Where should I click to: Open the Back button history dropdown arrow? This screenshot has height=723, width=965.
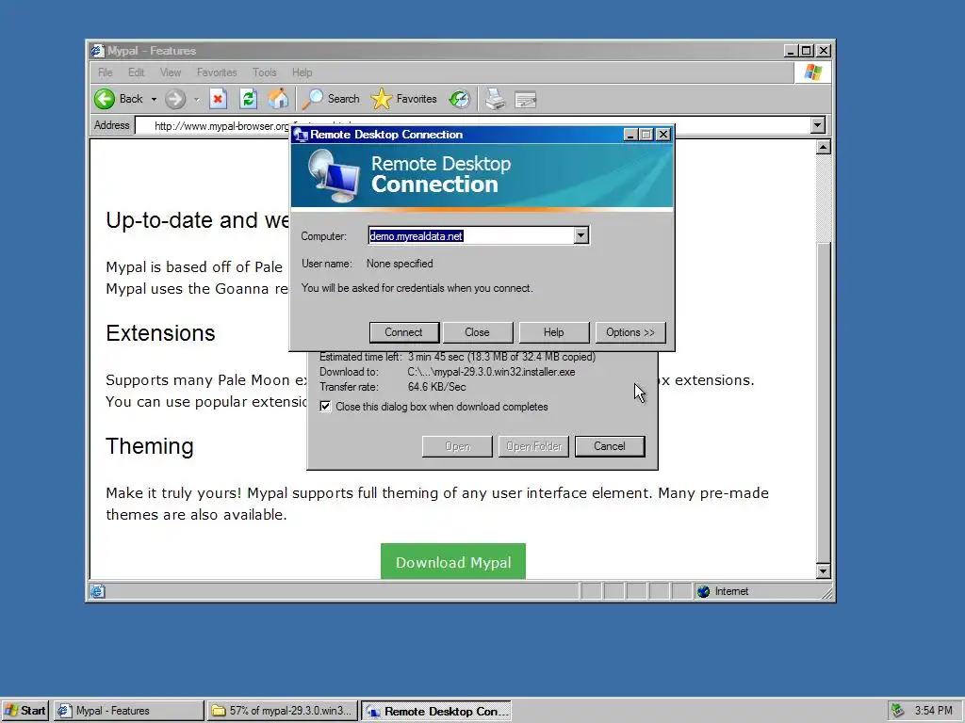tap(154, 99)
